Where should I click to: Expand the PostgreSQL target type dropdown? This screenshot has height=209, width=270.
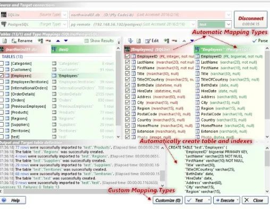click(x=65, y=24)
